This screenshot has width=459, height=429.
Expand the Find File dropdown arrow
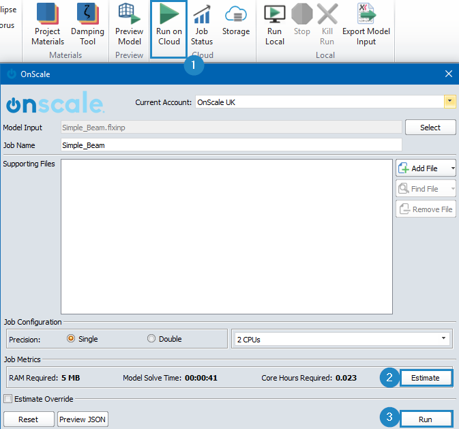[x=453, y=189]
